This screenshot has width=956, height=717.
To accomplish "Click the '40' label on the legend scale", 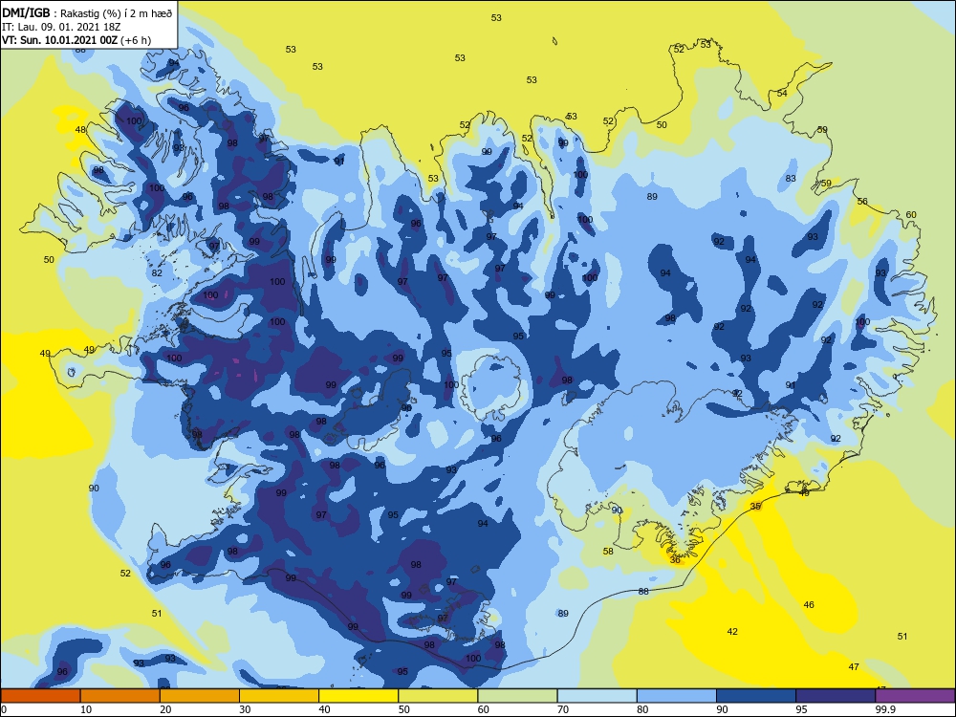I will click(x=324, y=709).
